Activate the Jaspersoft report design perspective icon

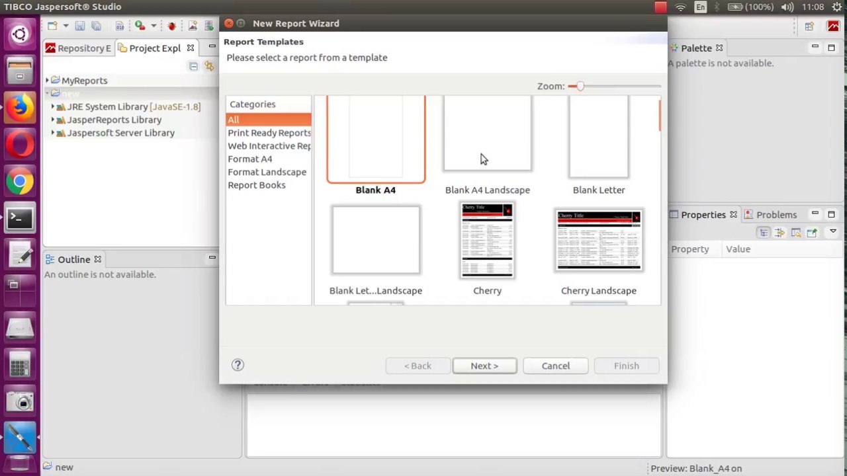[x=833, y=26]
